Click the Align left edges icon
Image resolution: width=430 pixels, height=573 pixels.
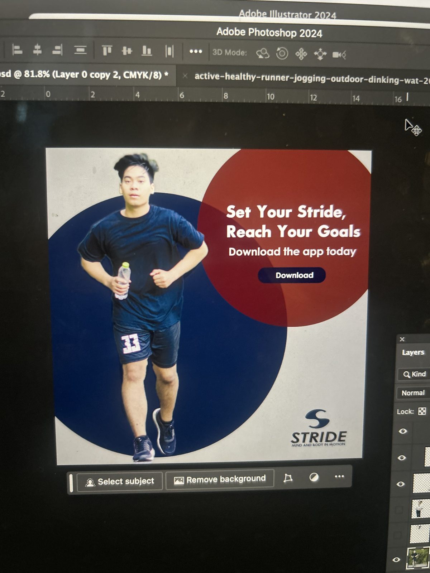[17, 50]
